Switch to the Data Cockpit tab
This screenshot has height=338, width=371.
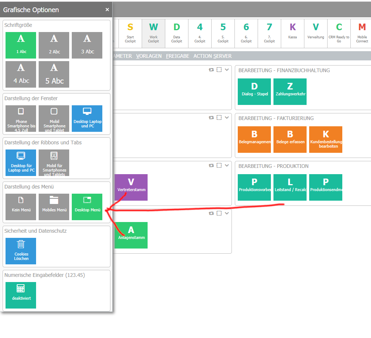coord(177,34)
